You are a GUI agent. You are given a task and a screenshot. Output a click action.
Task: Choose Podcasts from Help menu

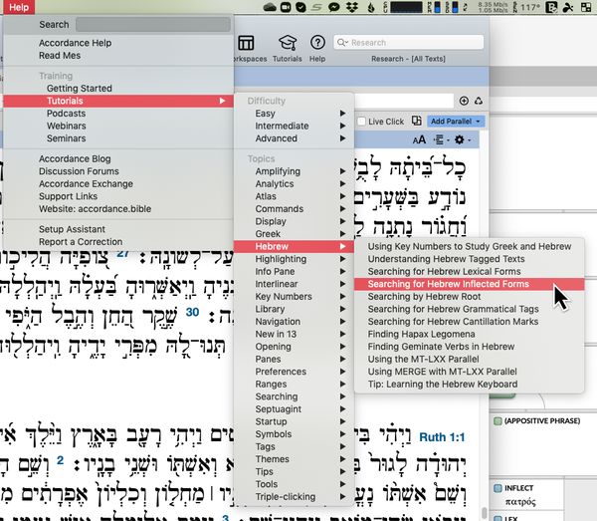click(x=118, y=114)
